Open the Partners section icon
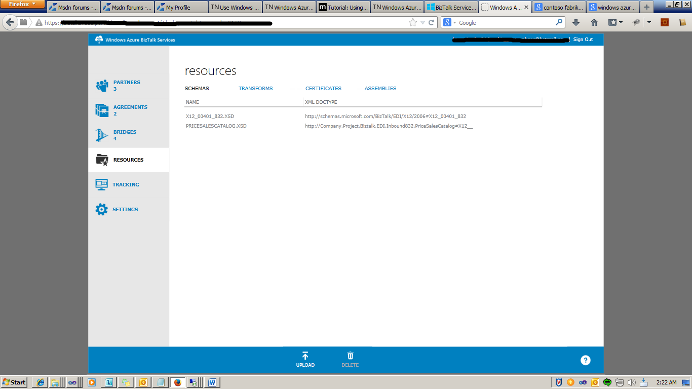The height and width of the screenshot is (389, 692). click(x=102, y=86)
